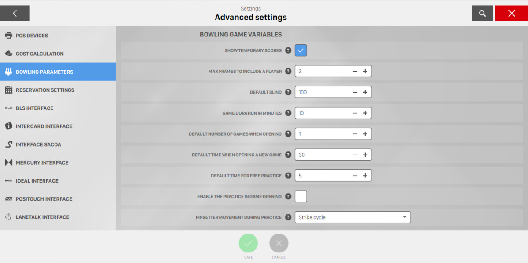This screenshot has width=528, height=263.
Task: Close settings with red X button
Action: (x=511, y=13)
